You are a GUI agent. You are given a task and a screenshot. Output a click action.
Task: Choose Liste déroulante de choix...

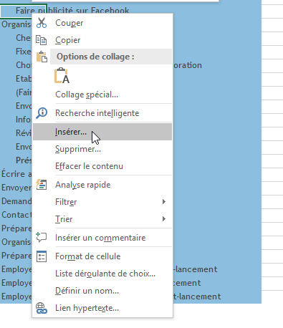point(102,274)
